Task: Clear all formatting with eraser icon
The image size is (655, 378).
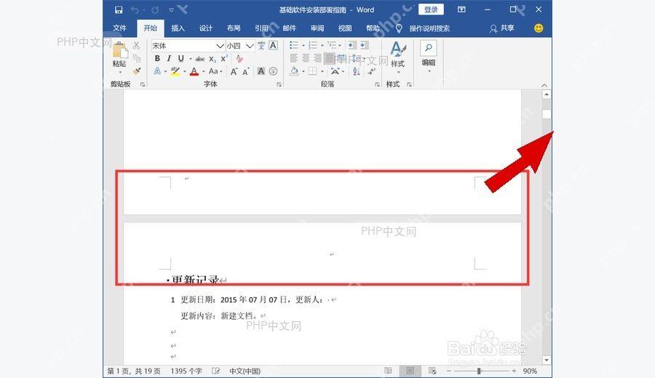Action: tap(239, 58)
